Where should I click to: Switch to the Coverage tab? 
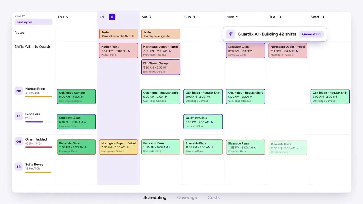(x=187, y=197)
